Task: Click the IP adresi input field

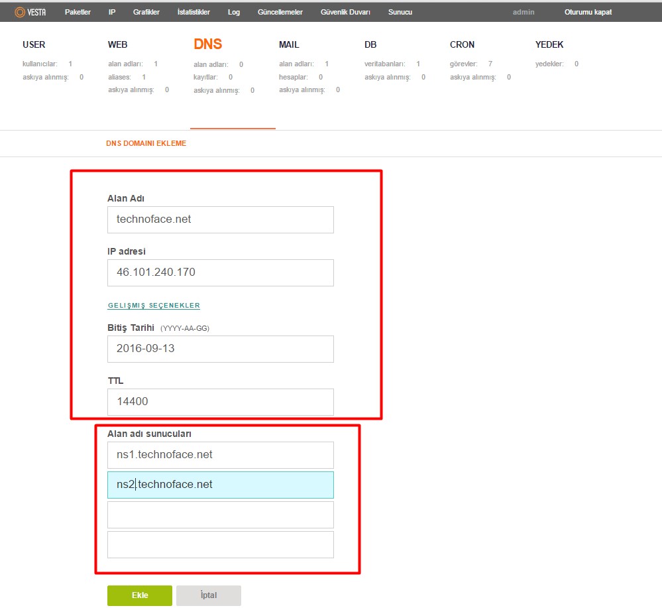Action: [220, 273]
